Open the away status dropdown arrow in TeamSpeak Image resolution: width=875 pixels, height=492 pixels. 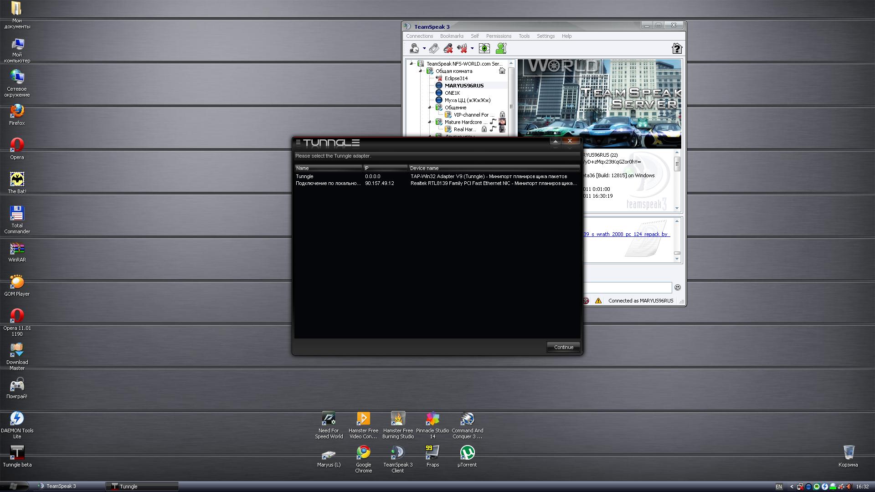point(424,48)
